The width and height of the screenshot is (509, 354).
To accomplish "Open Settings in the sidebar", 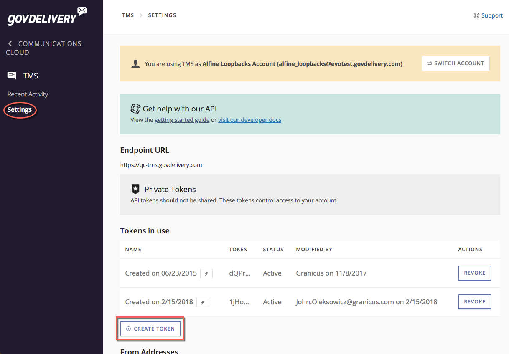I will 20,110.
